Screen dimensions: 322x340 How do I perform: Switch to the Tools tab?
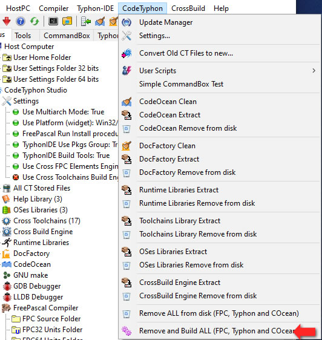coord(23,36)
